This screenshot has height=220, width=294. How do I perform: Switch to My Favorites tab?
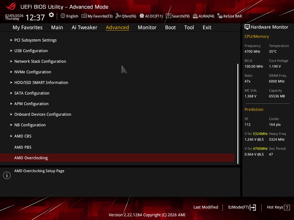(x=28, y=27)
